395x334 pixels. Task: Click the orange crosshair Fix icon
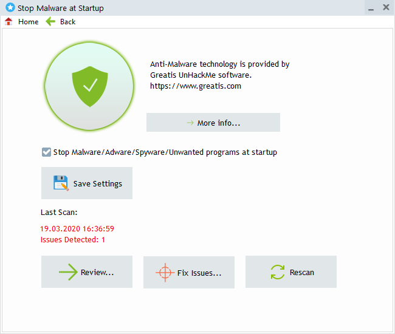pyautogui.click(x=164, y=273)
